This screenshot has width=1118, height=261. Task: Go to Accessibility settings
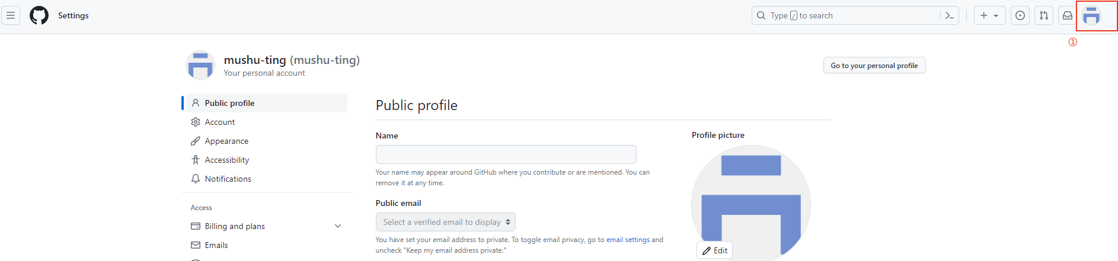pyautogui.click(x=226, y=160)
